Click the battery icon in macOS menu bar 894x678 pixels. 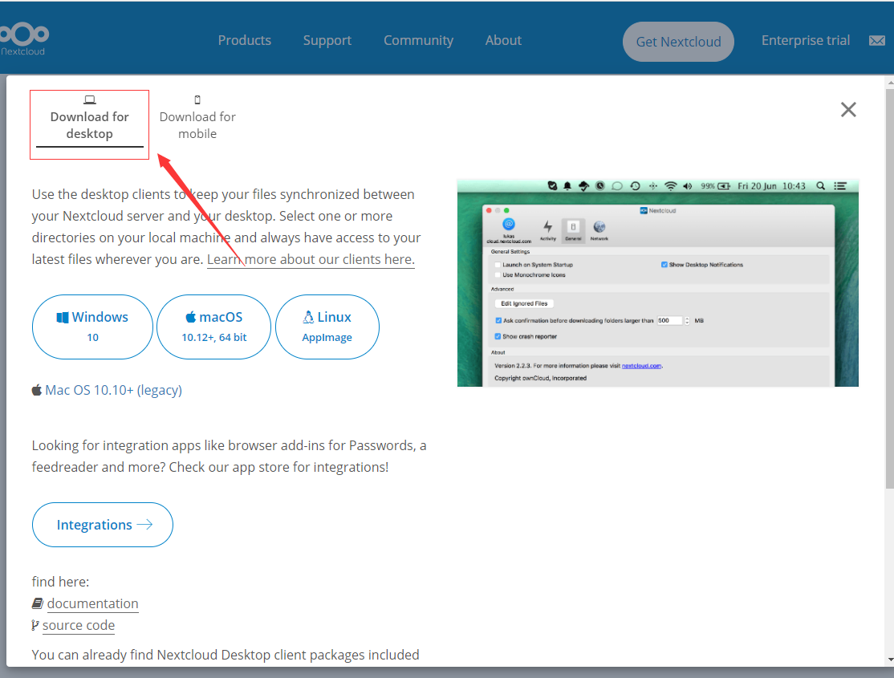tap(724, 186)
